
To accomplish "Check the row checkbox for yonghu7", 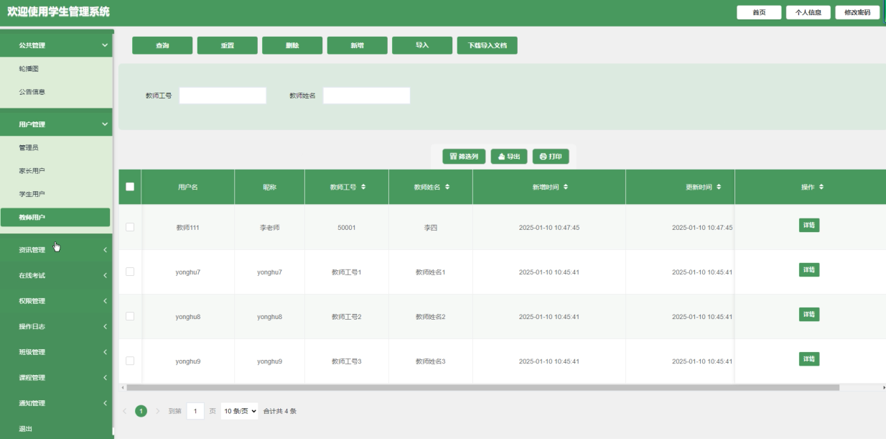I will 130,272.
